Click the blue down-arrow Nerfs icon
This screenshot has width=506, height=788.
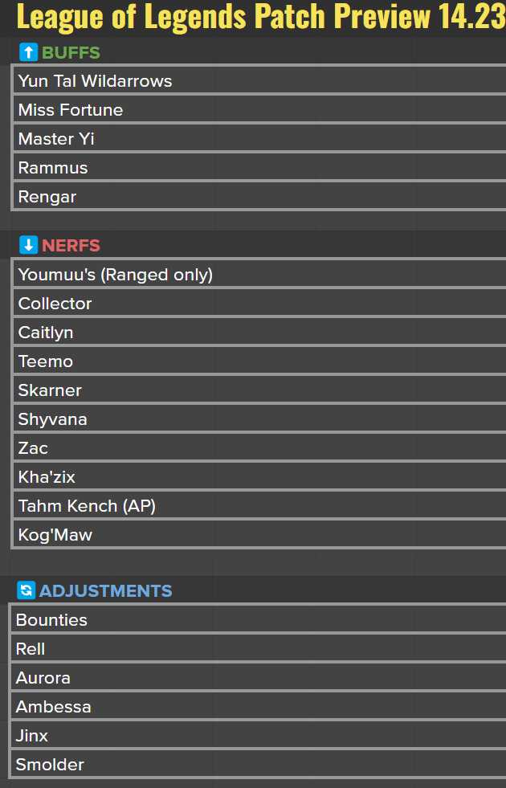[29, 245]
